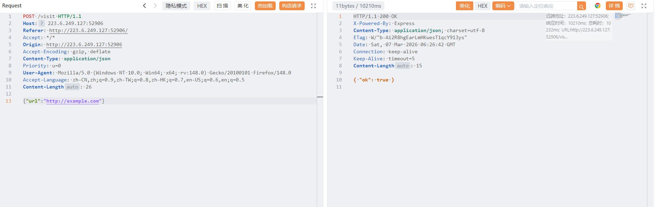The image size is (656, 207).
Task: Open response in Chrome browser
Action: click(598, 6)
